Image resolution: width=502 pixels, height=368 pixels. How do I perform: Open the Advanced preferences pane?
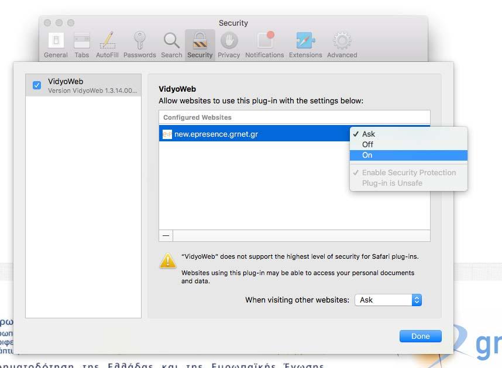pyautogui.click(x=342, y=45)
